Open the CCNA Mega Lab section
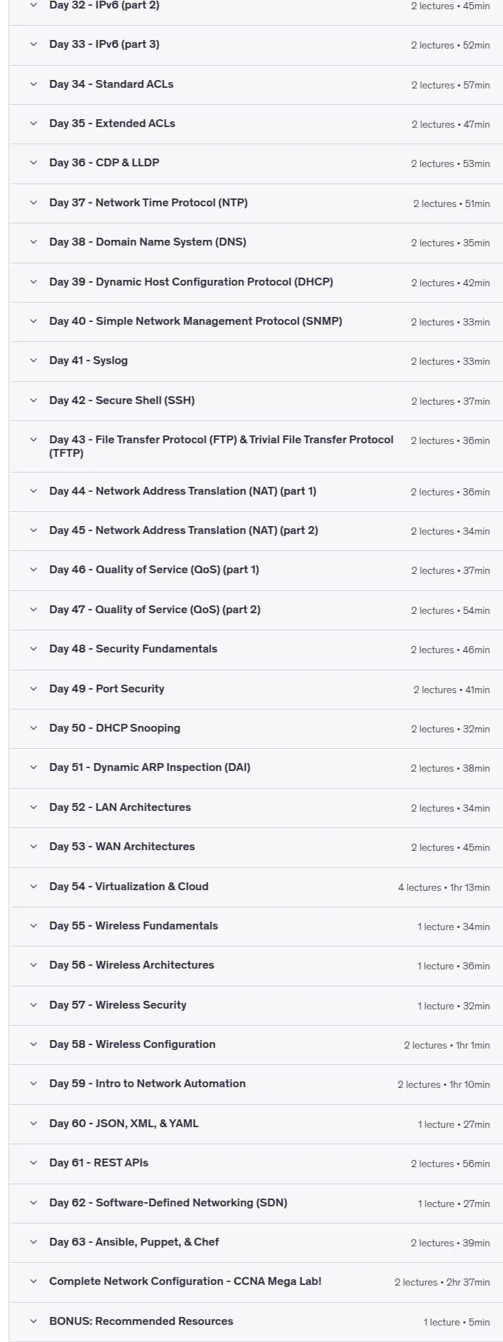Screen dimensions: 503x1342 click(x=255, y=1281)
